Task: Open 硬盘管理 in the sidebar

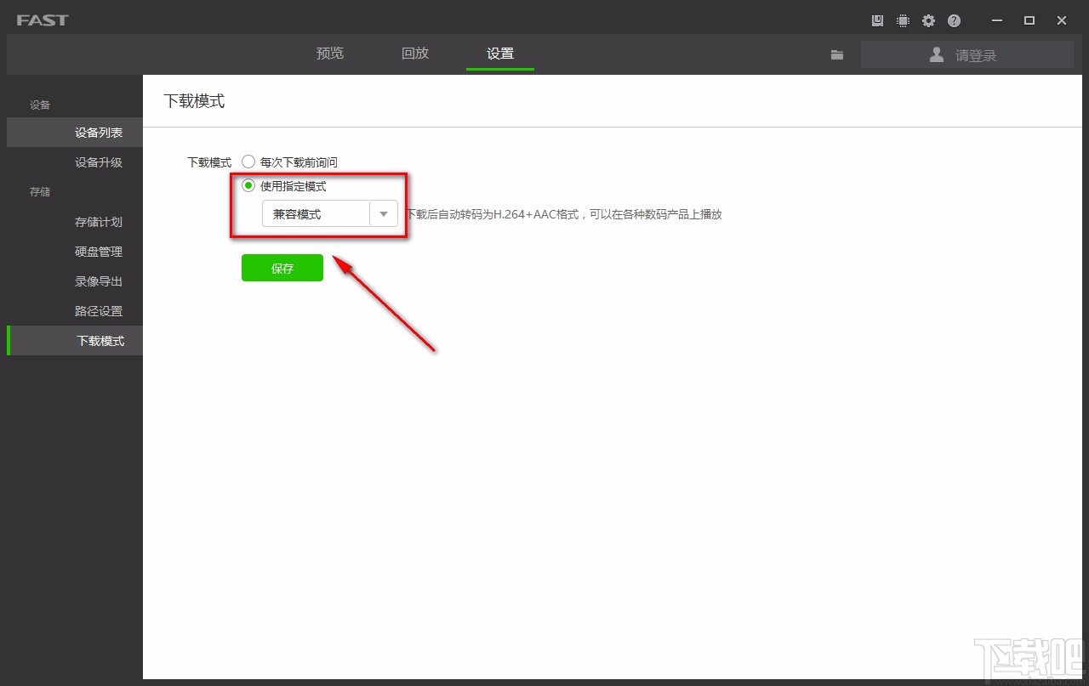Action: coord(99,252)
